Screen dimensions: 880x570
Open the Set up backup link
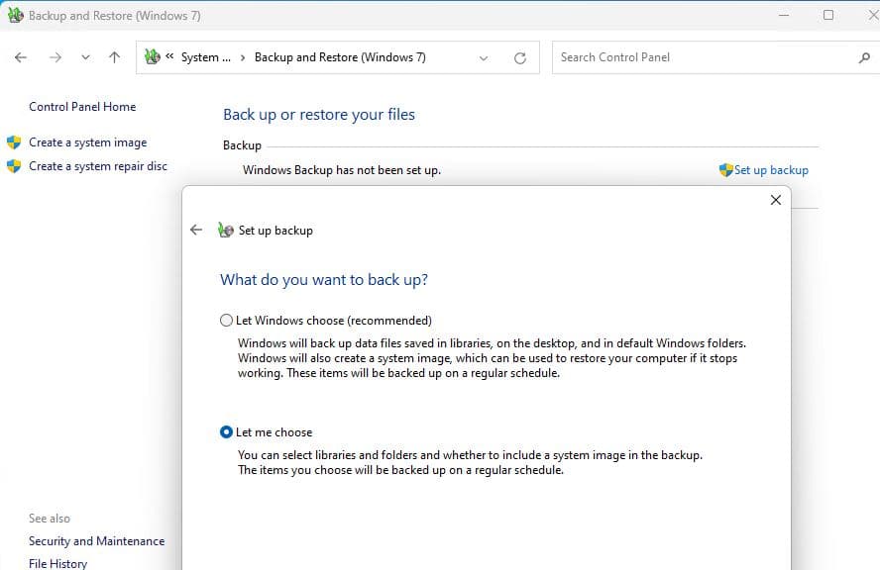[770, 170]
